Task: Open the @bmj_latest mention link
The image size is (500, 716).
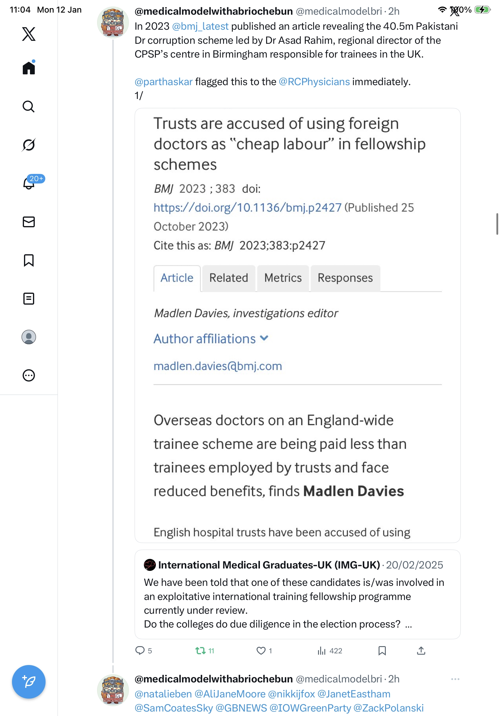Action: pyautogui.click(x=200, y=26)
